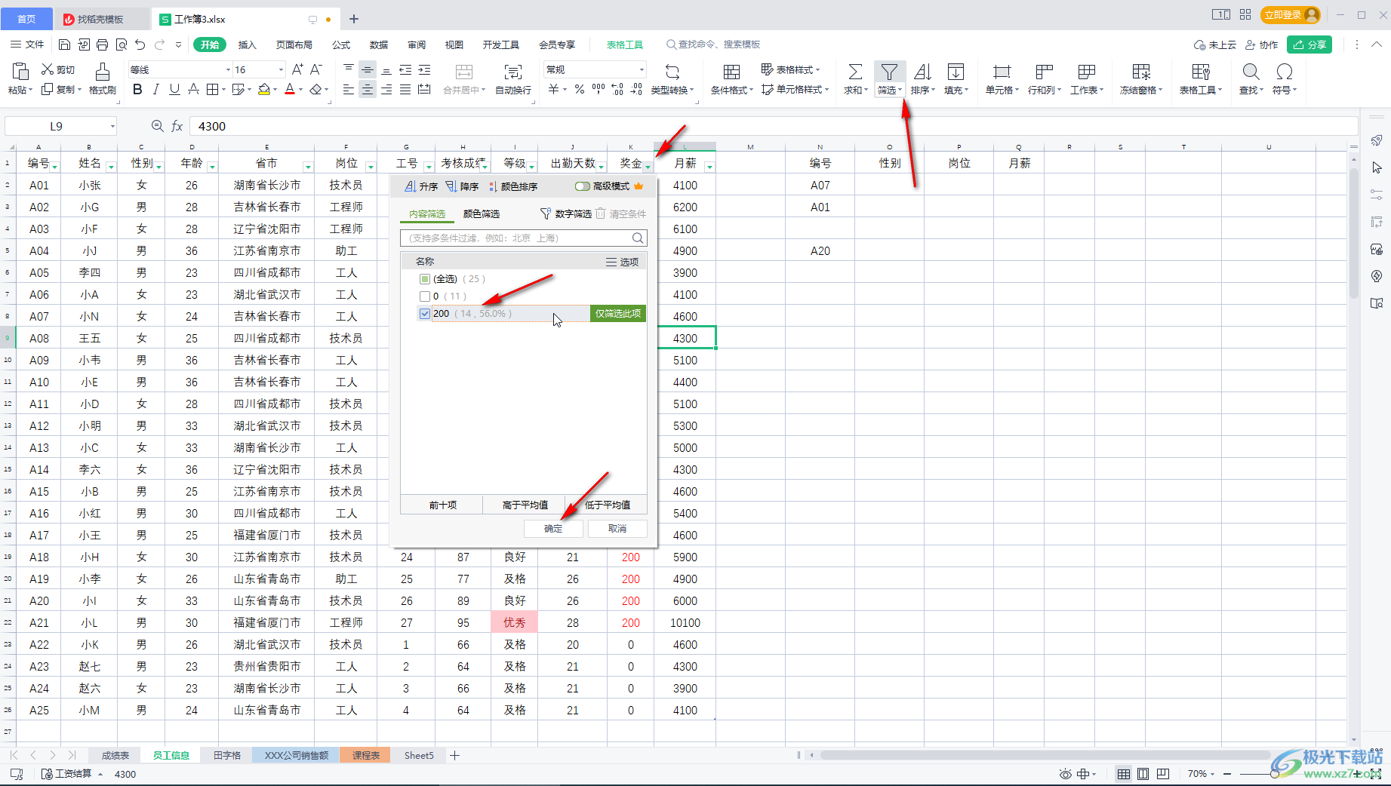Open filter dropdown on 年龄 column header

[212, 166]
